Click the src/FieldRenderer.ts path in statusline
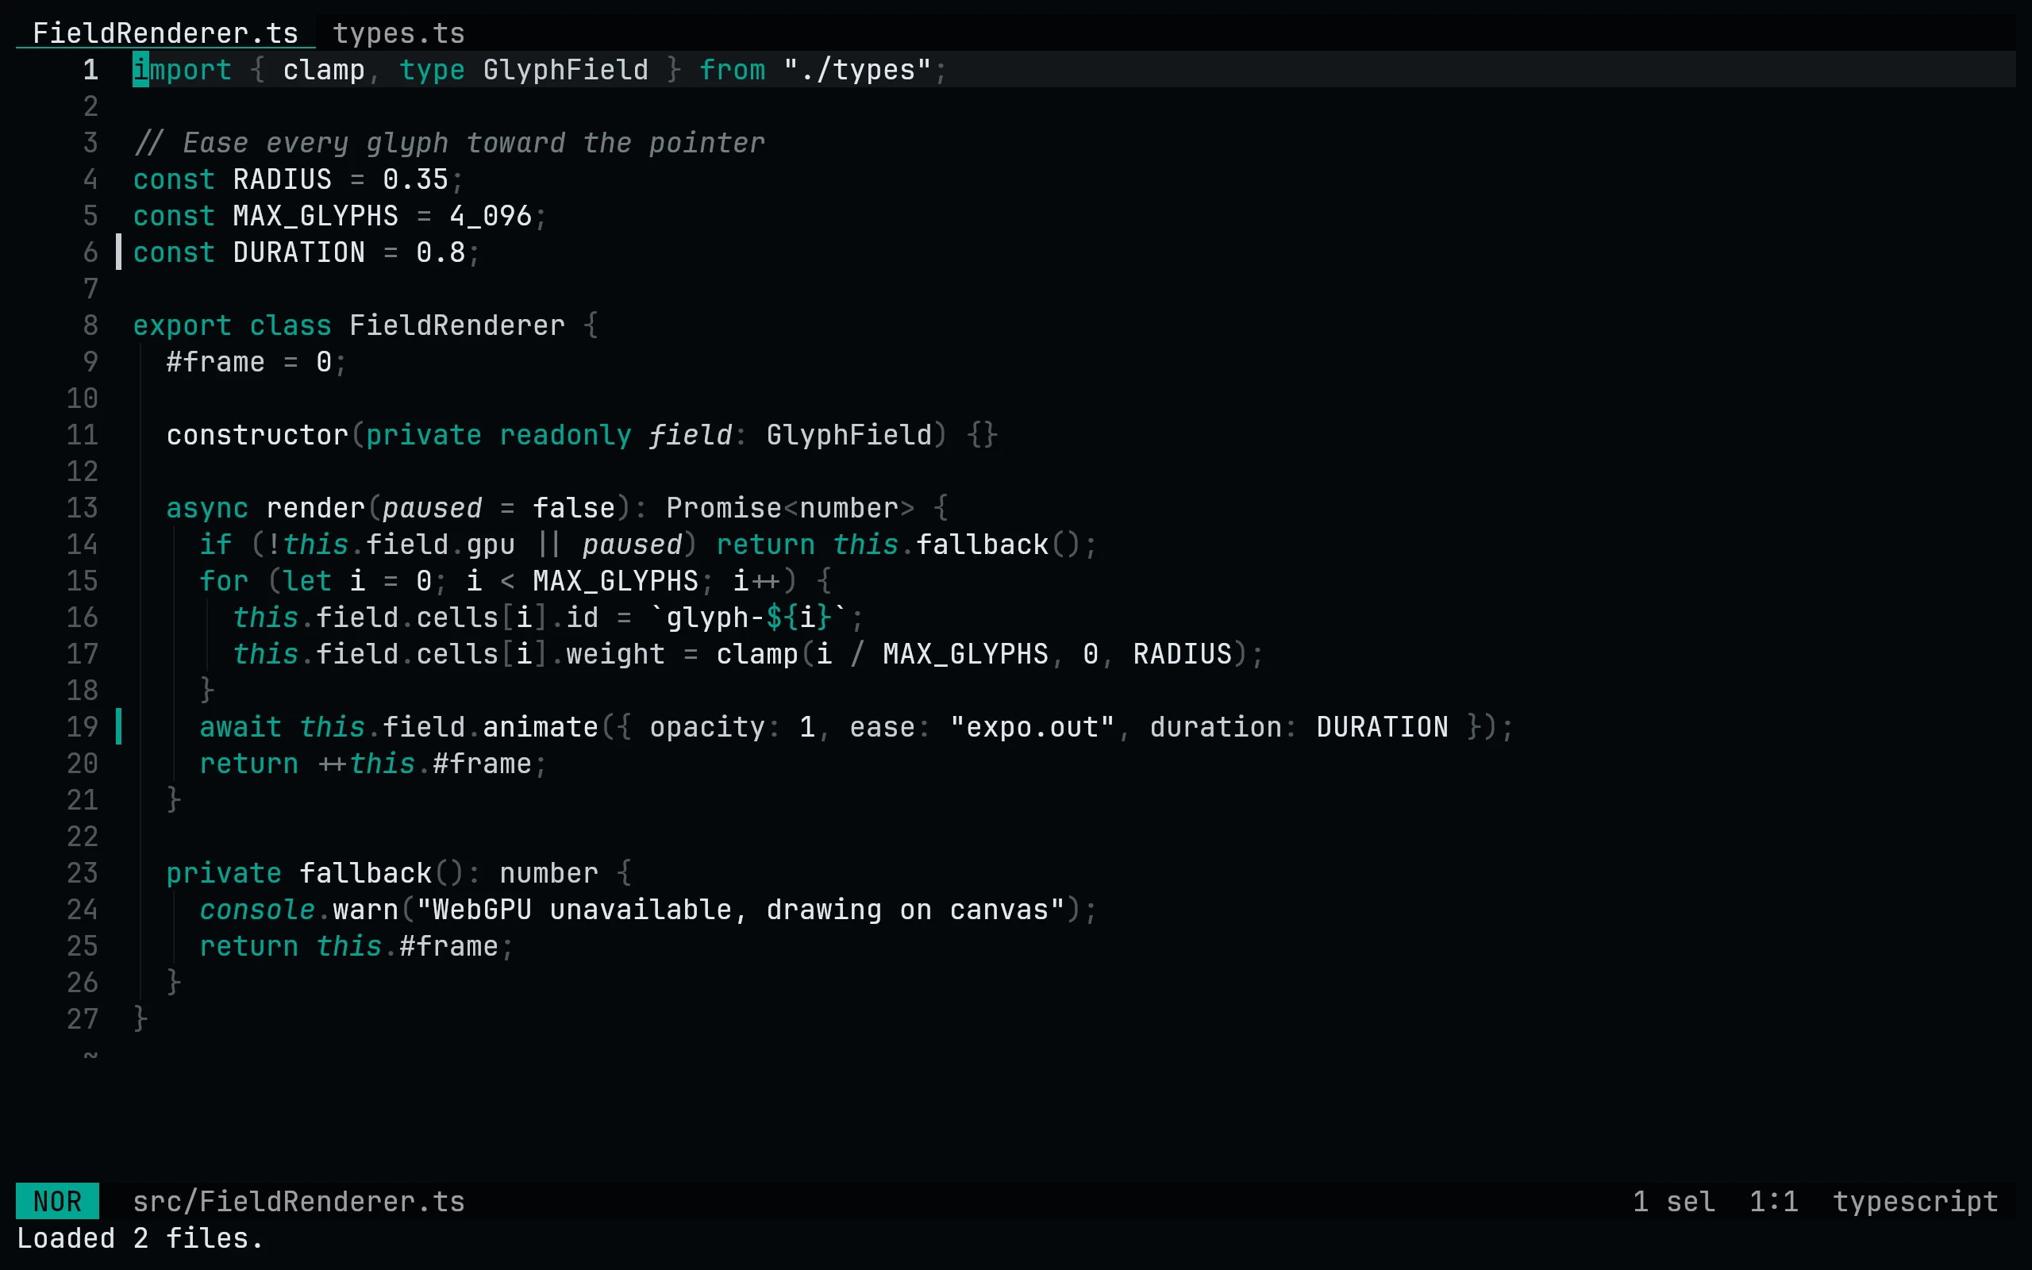Viewport: 2032px width, 1270px height. pyautogui.click(x=298, y=1201)
